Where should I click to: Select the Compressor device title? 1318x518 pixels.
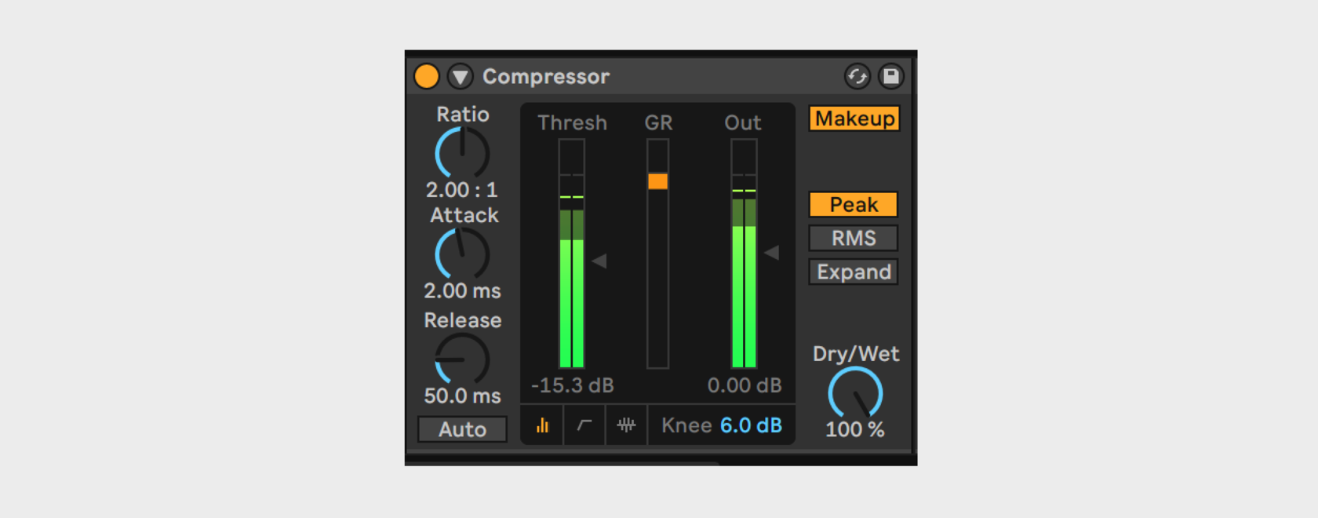pos(546,76)
